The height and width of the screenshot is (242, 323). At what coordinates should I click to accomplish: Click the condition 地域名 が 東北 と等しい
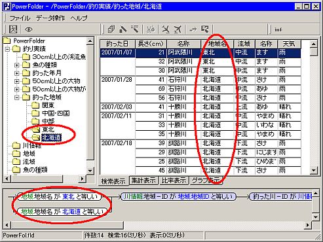59,197
